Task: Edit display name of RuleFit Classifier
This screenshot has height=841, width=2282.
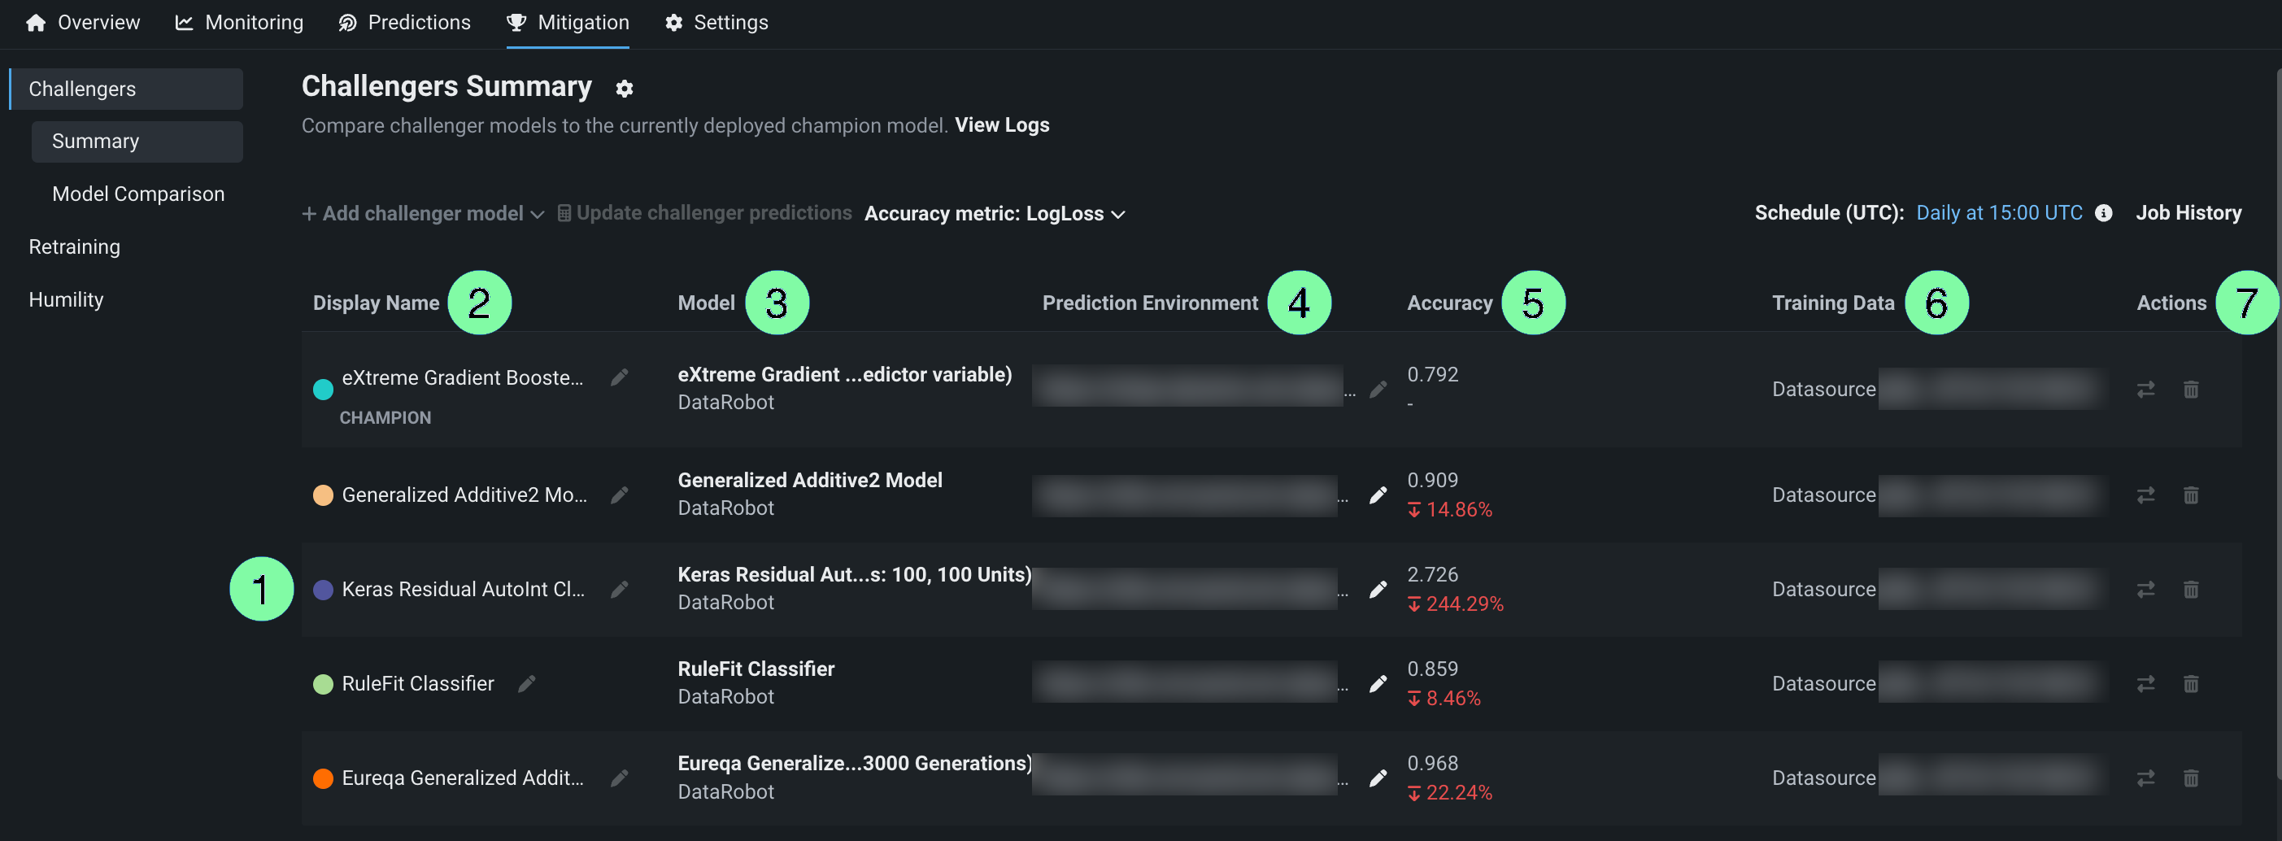Action: pyautogui.click(x=527, y=683)
